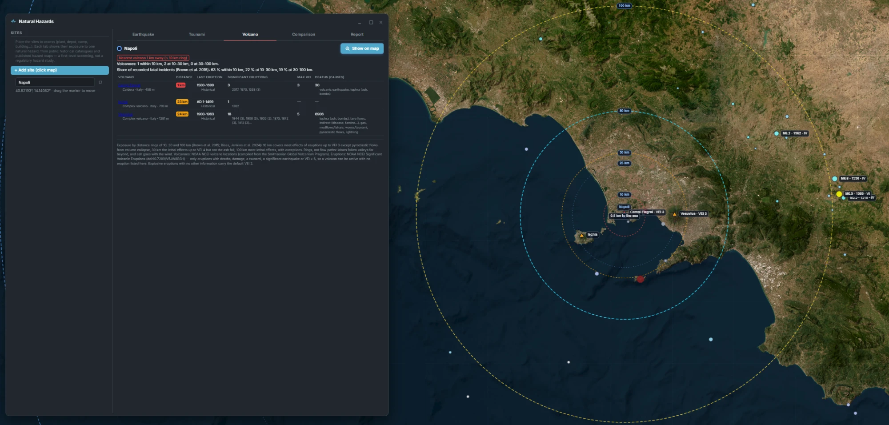Screen dimensions: 889x425
Task: Click the cyan M6.2 1962 earthquake dot
Action: point(777,133)
